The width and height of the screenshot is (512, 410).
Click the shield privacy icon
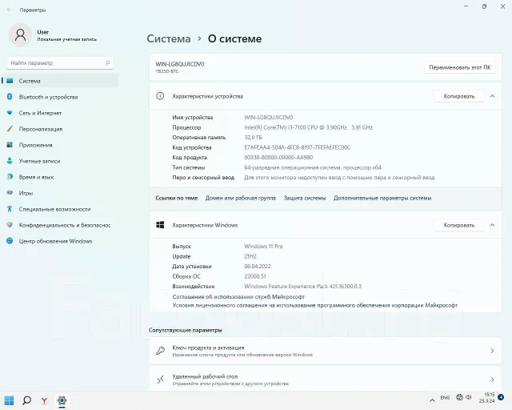[x=10, y=224]
